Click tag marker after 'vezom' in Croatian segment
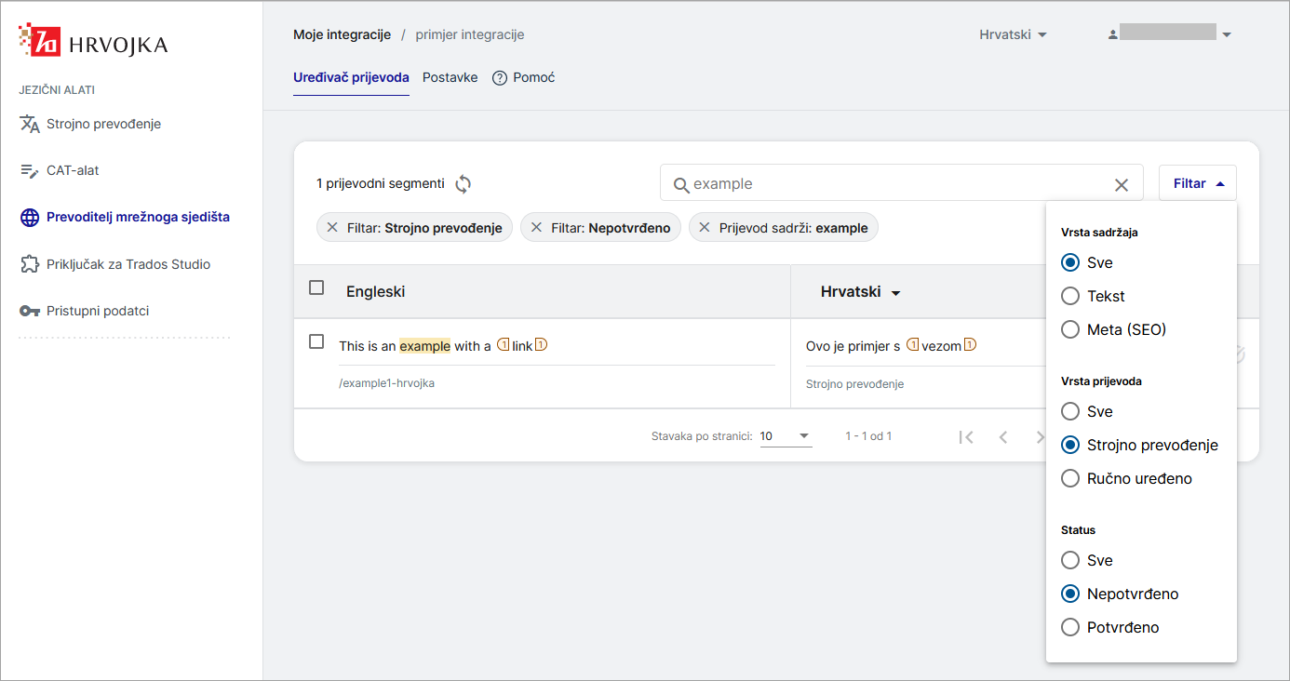This screenshot has height=681, width=1290. click(970, 345)
